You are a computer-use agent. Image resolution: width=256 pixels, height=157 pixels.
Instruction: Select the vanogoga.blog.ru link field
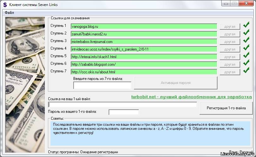[x=144, y=26]
